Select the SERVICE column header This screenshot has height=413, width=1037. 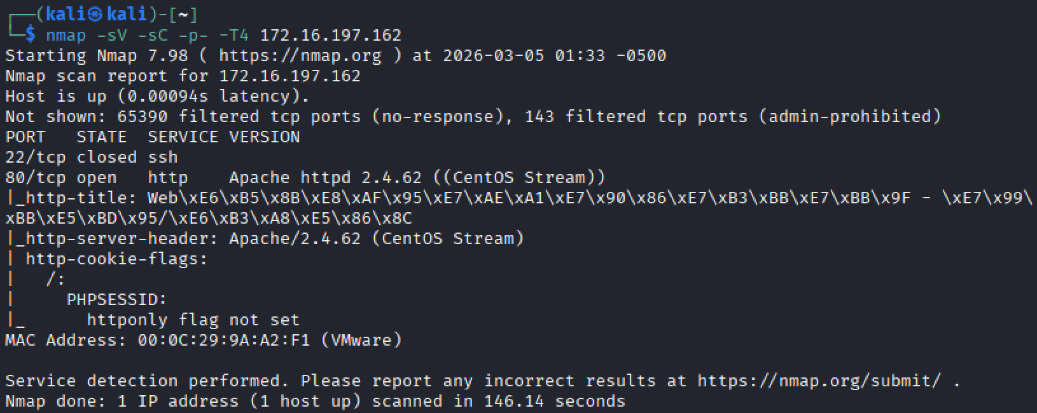pyautogui.click(x=183, y=137)
